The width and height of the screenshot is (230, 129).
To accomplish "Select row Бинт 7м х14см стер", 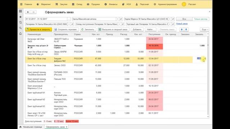I will click(x=116, y=66).
